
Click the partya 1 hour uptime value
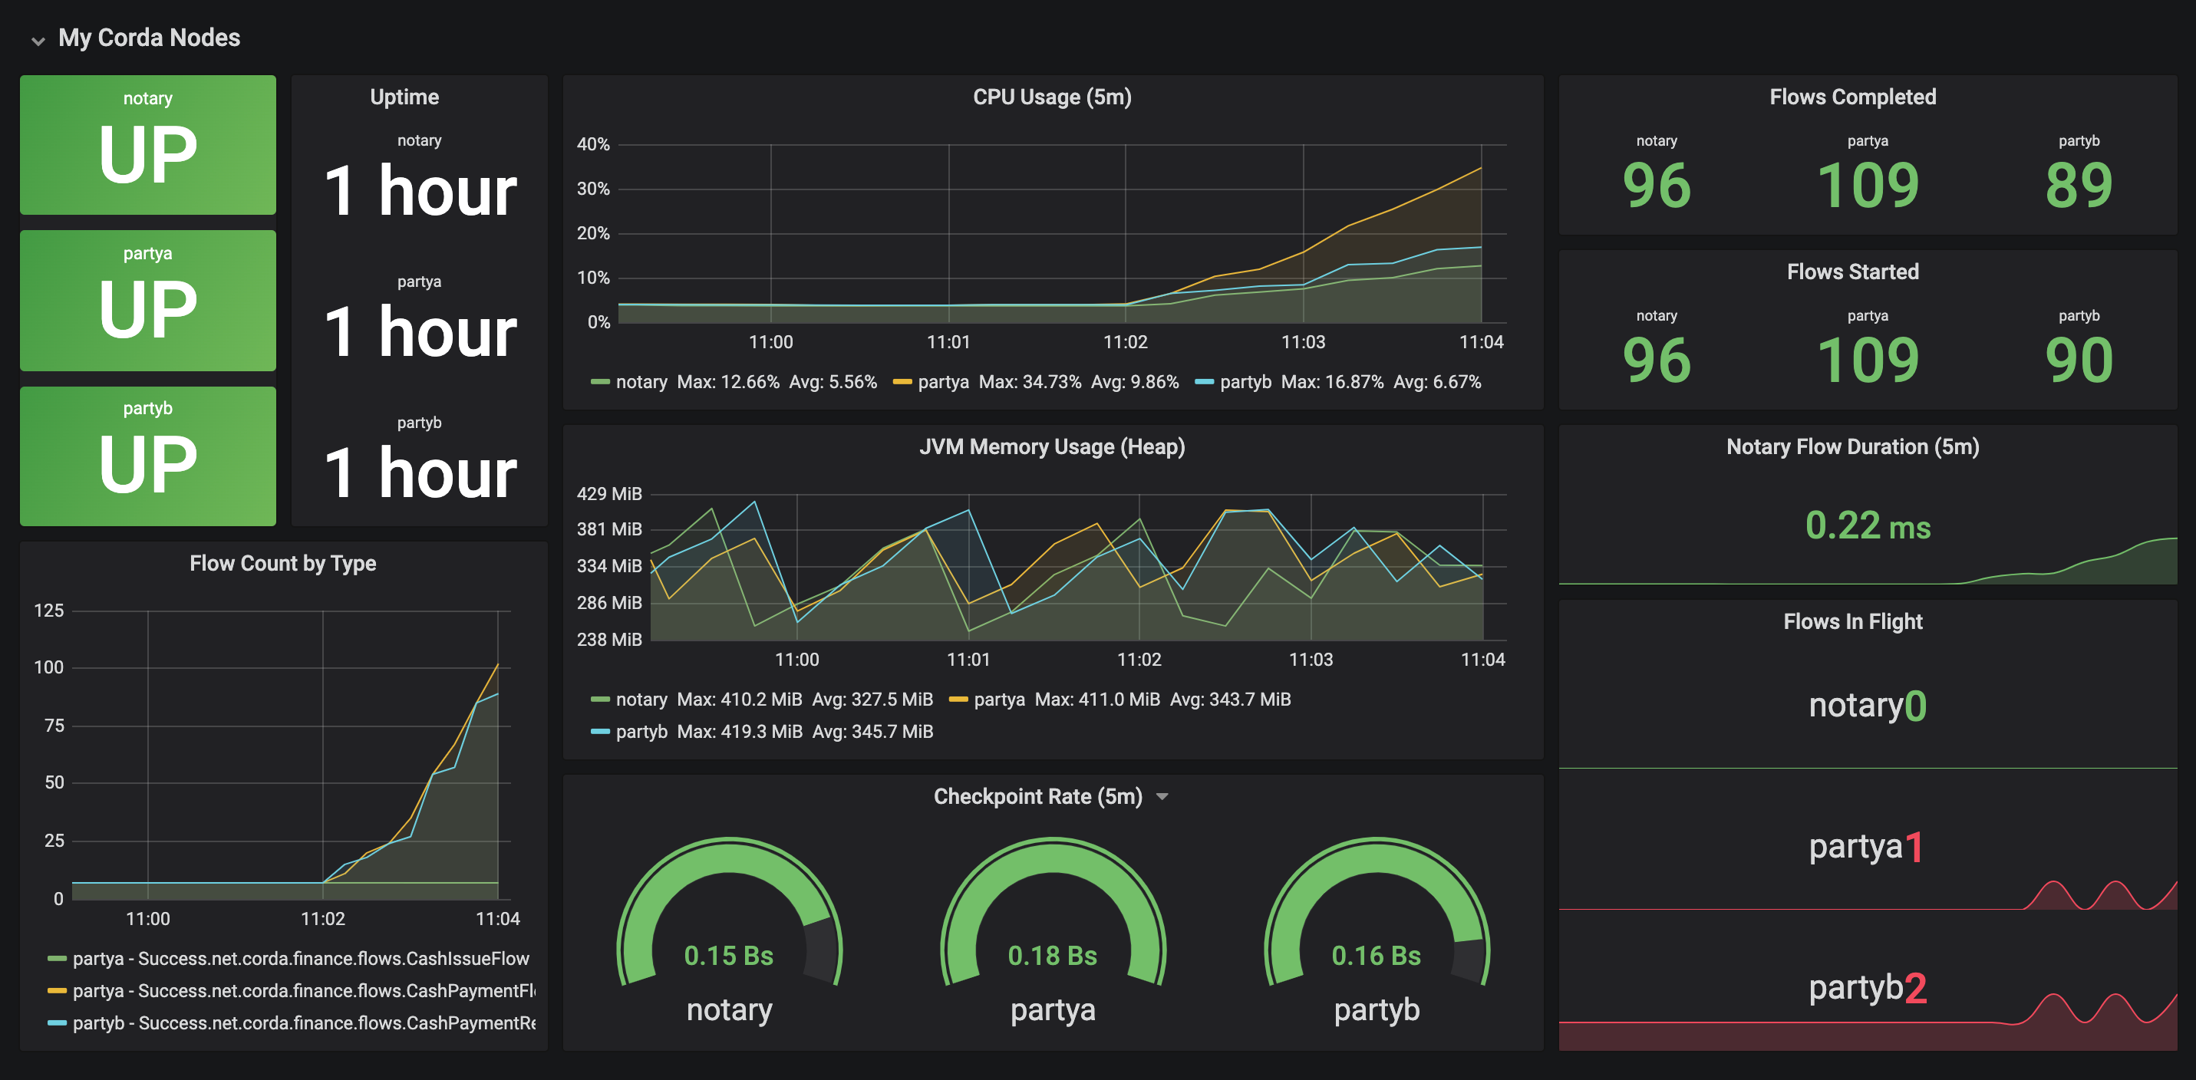(x=420, y=332)
